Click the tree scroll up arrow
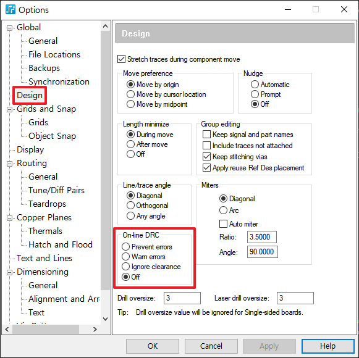This screenshot has height=358, width=359. click(x=105, y=26)
